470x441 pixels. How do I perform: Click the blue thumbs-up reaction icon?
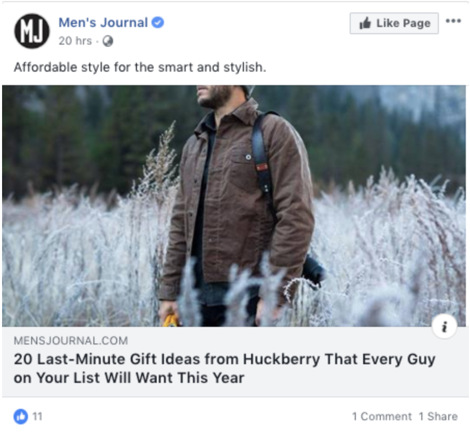pos(21,416)
